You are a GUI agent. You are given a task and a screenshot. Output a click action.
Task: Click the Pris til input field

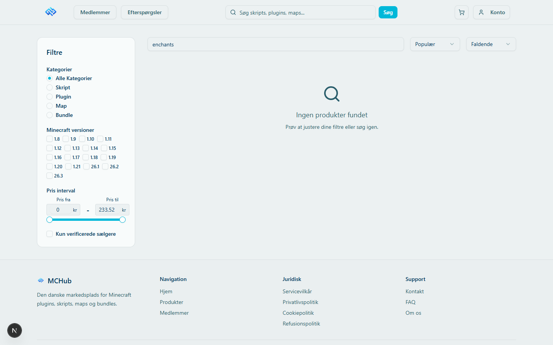(x=112, y=210)
